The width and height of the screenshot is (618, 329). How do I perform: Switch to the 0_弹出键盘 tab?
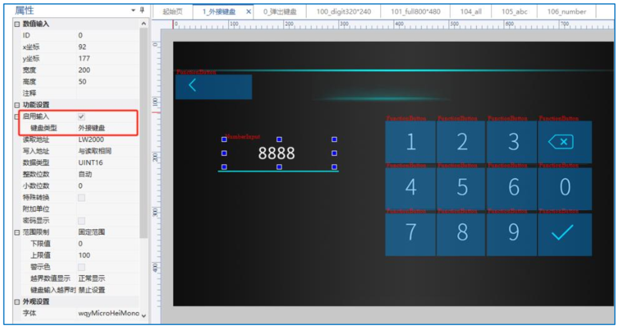click(280, 11)
